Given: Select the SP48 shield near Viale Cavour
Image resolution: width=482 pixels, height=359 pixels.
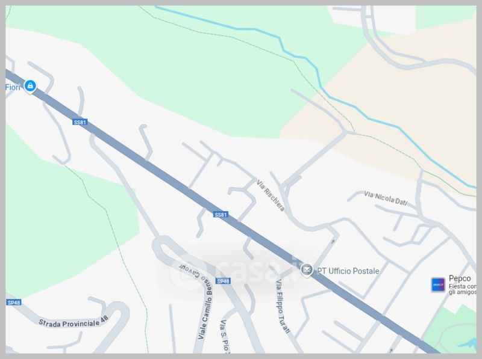Looking at the screenshot, I should 223,281.
